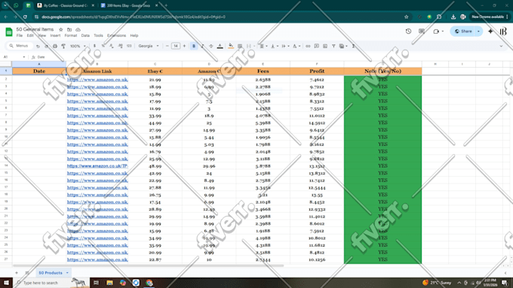Star the 50 General Items document

pos(60,29)
